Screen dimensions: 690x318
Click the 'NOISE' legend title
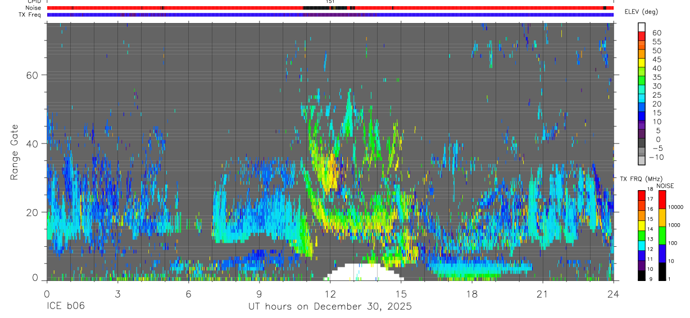pyautogui.click(x=665, y=186)
